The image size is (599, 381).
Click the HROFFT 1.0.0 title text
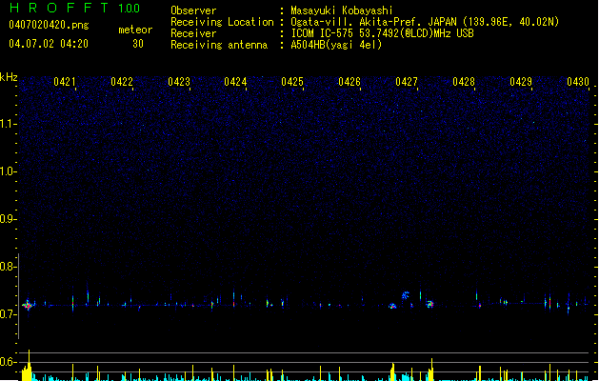pyautogui.click(x=75, y=8)
